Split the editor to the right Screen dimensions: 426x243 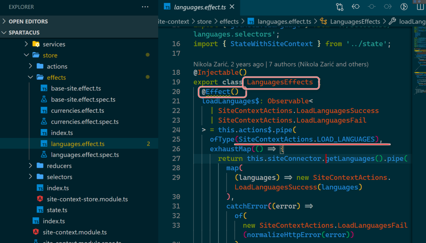(420, 7)
